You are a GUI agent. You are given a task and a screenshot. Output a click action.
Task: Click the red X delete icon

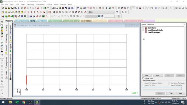click(25, 8)
